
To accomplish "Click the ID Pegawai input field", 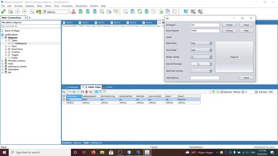I will tap(205, 25).
